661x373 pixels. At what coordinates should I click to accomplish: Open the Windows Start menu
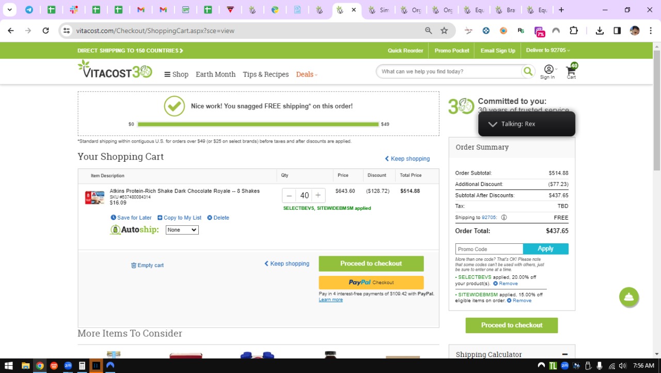(x=9, y=366)
